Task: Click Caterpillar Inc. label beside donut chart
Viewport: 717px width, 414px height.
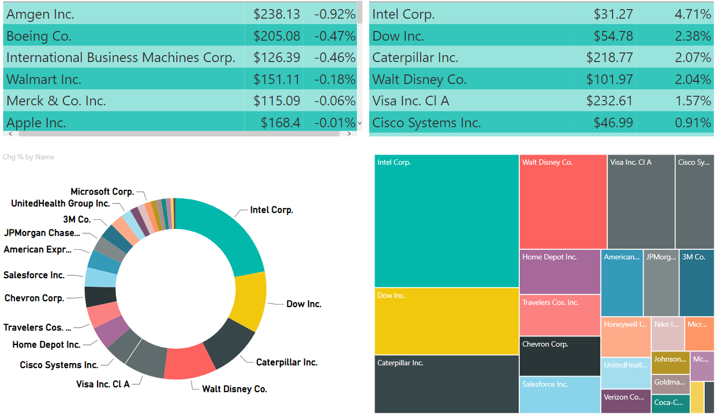Action: pos(287,363)
